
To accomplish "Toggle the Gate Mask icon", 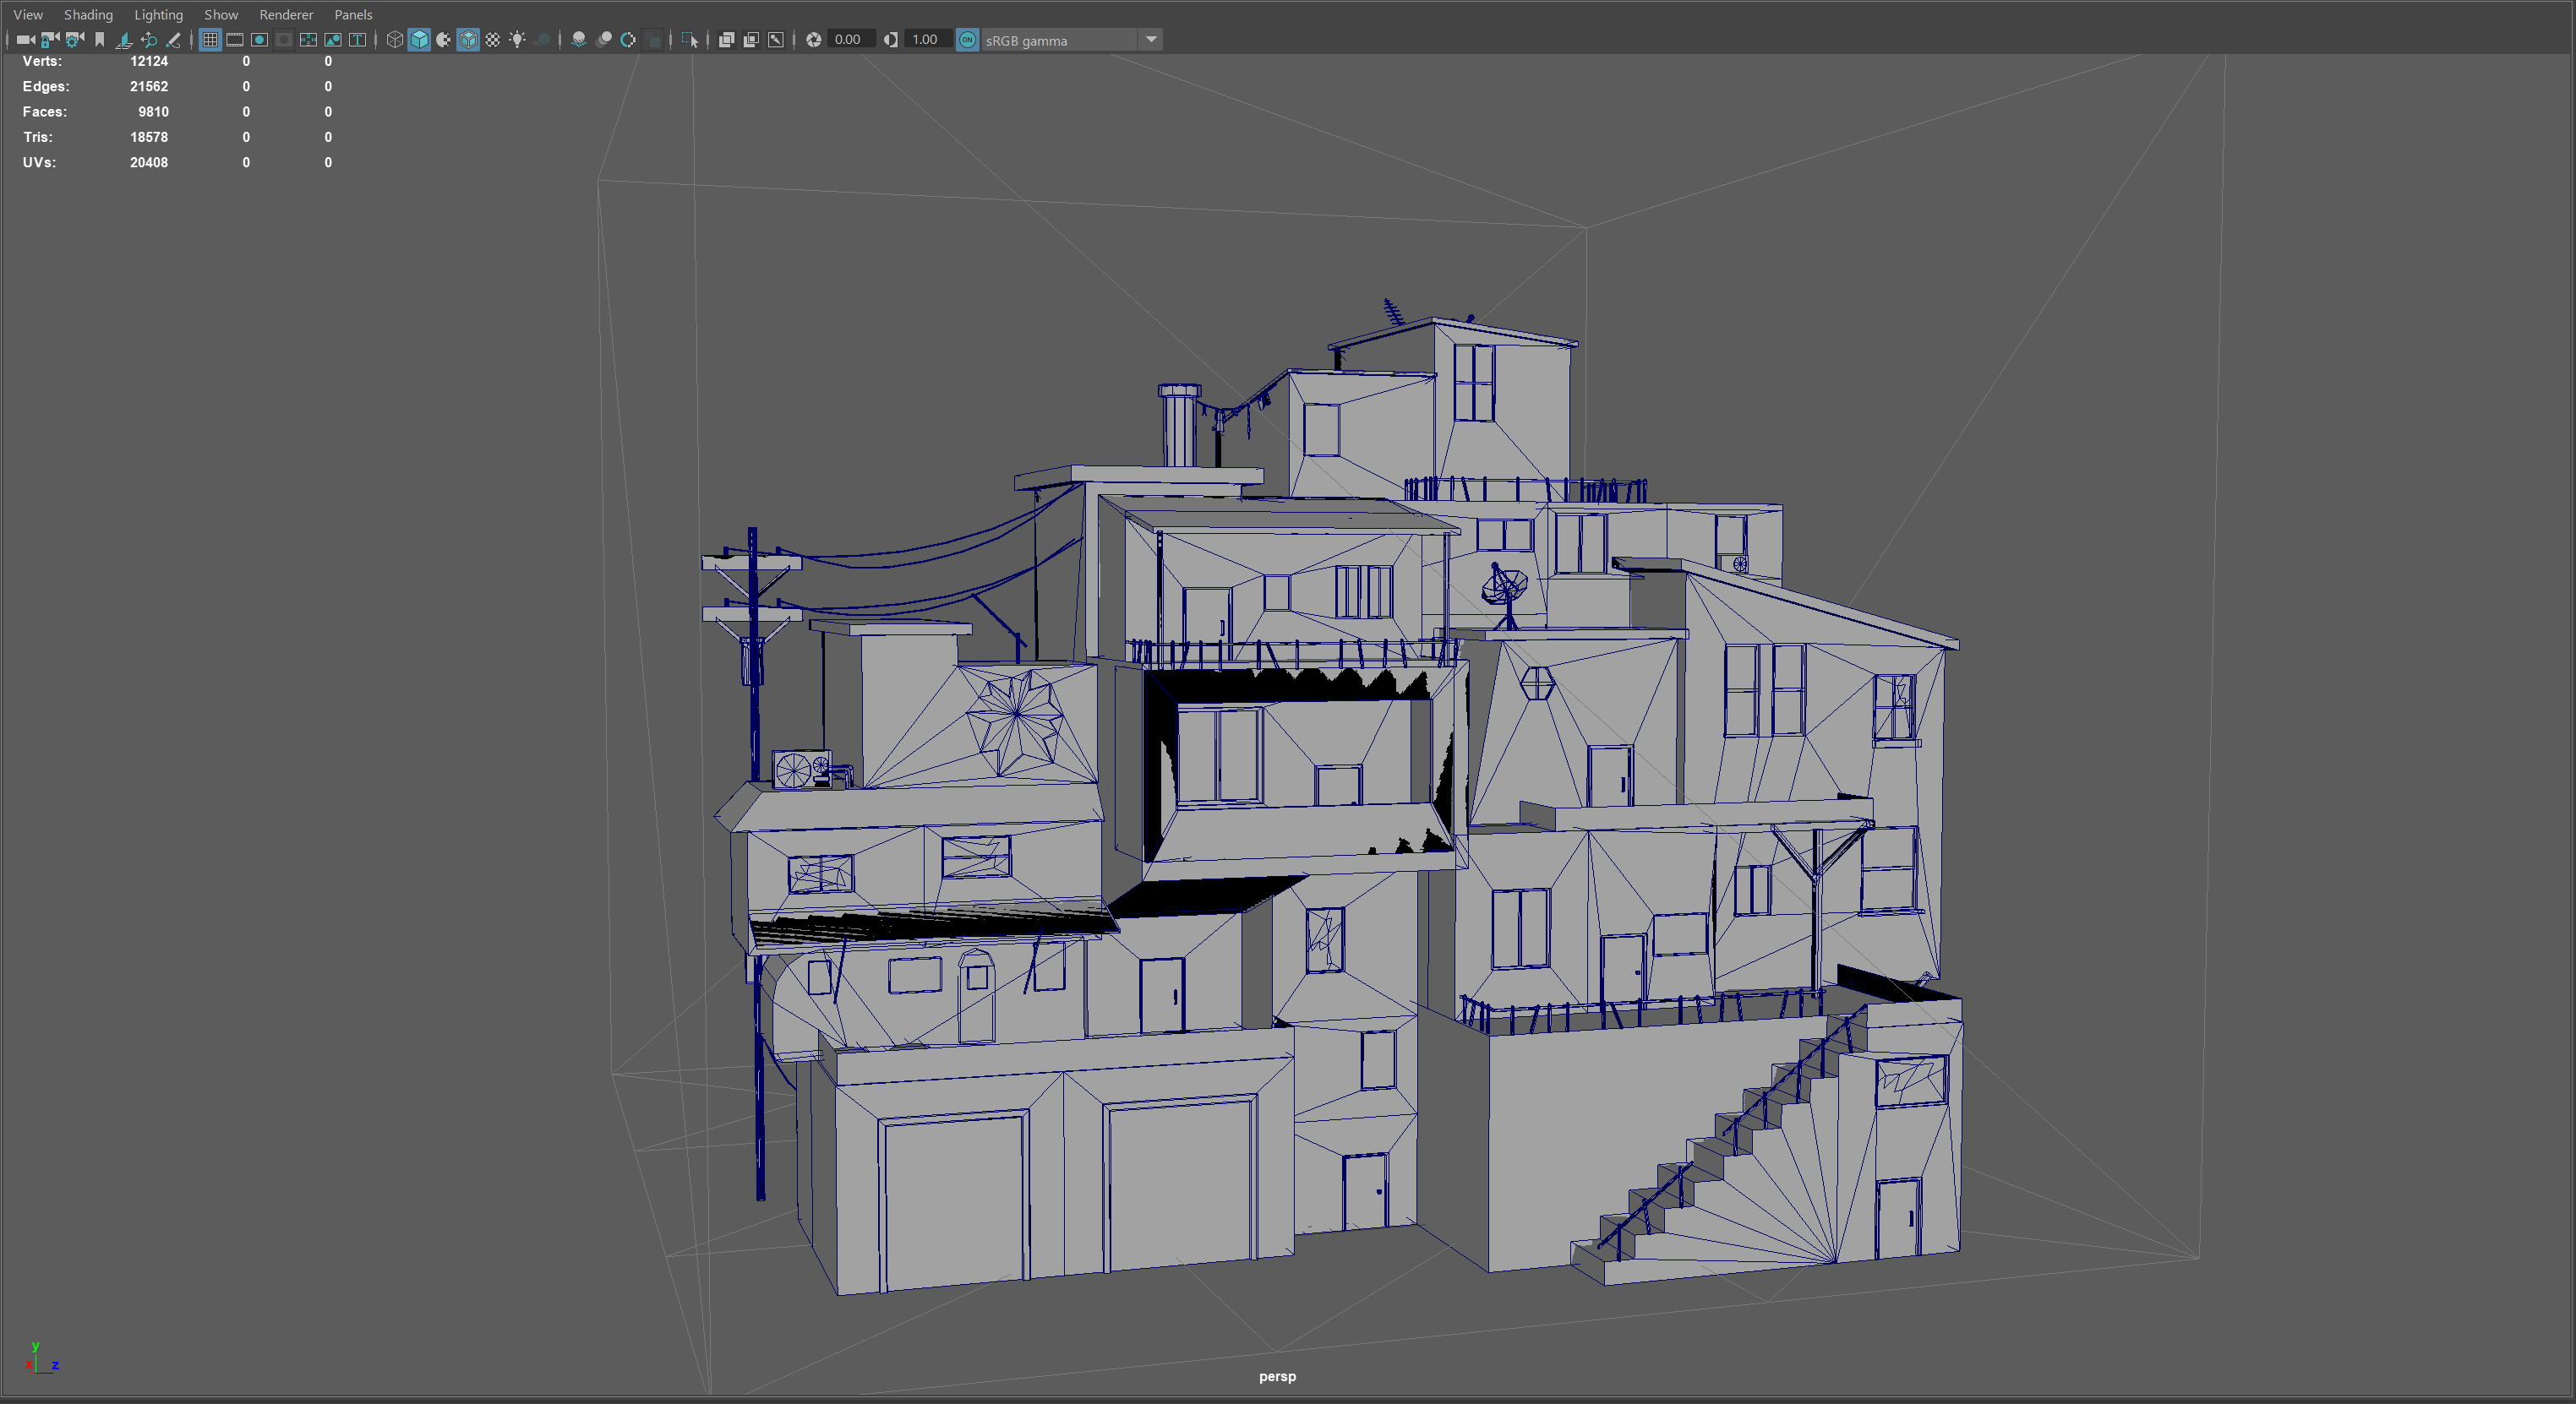I will pyautogui.click(x=284, y=40).
